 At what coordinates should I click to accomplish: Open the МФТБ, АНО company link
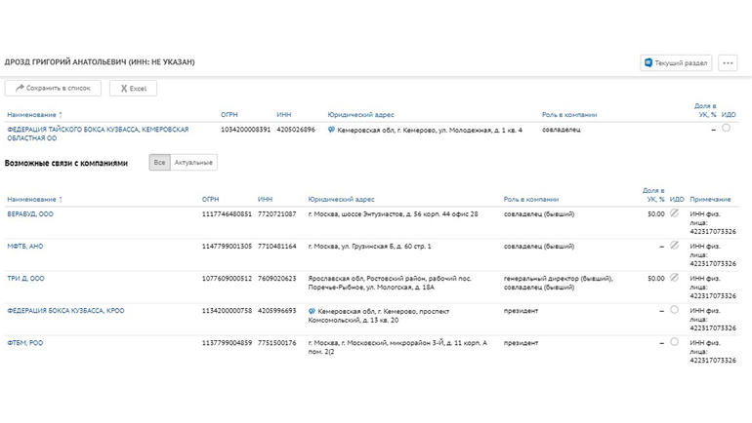pyautogui.click(x=25, y=247)
